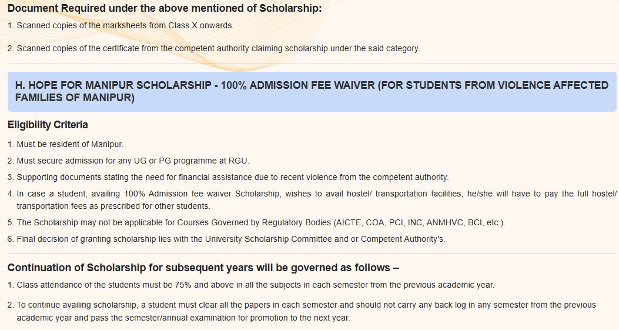
Task: Click the item about securing UG or PG admission
Action: click(129, 161)
